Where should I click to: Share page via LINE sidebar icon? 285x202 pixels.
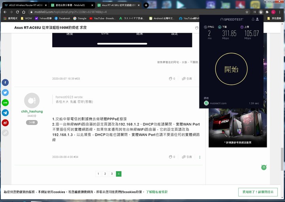5,103
